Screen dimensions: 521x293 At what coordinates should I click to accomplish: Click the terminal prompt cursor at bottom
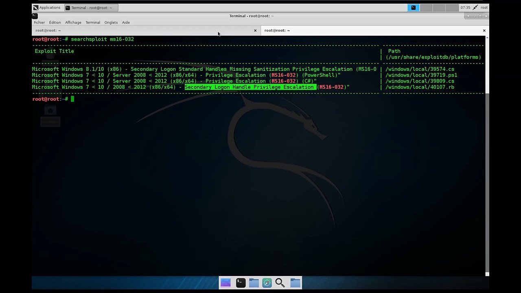pos(72,99)
